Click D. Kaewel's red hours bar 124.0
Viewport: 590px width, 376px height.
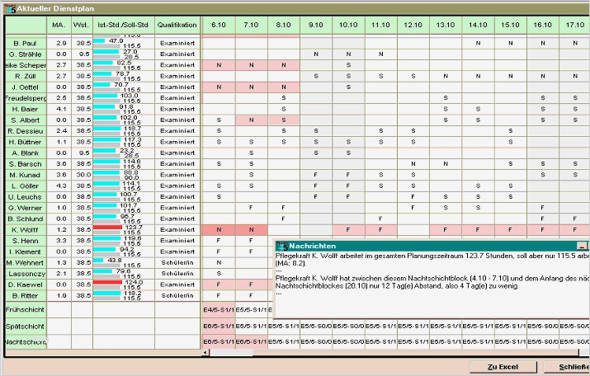(x=107, y=282)
